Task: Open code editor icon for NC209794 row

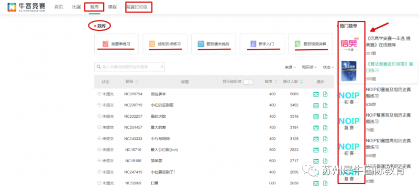Action: [x=316, y=94]
